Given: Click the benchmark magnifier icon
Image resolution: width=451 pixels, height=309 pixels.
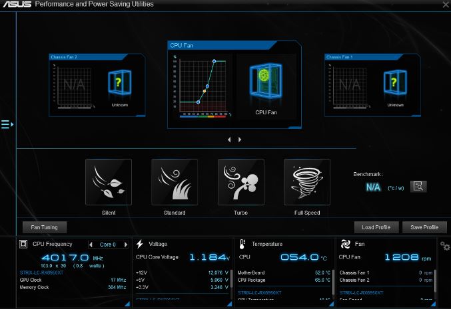Looking at the screenshot, I should (418, 187).
